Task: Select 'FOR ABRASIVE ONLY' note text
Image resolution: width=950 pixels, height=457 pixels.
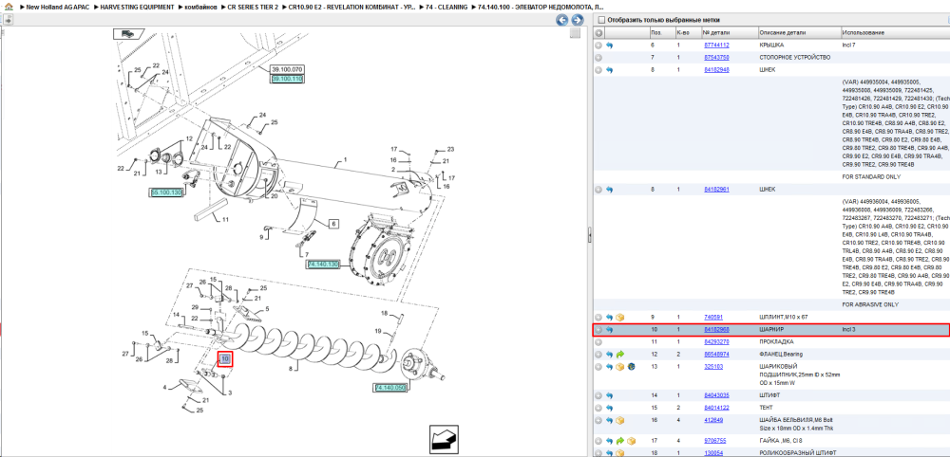Action: point(870,304)
